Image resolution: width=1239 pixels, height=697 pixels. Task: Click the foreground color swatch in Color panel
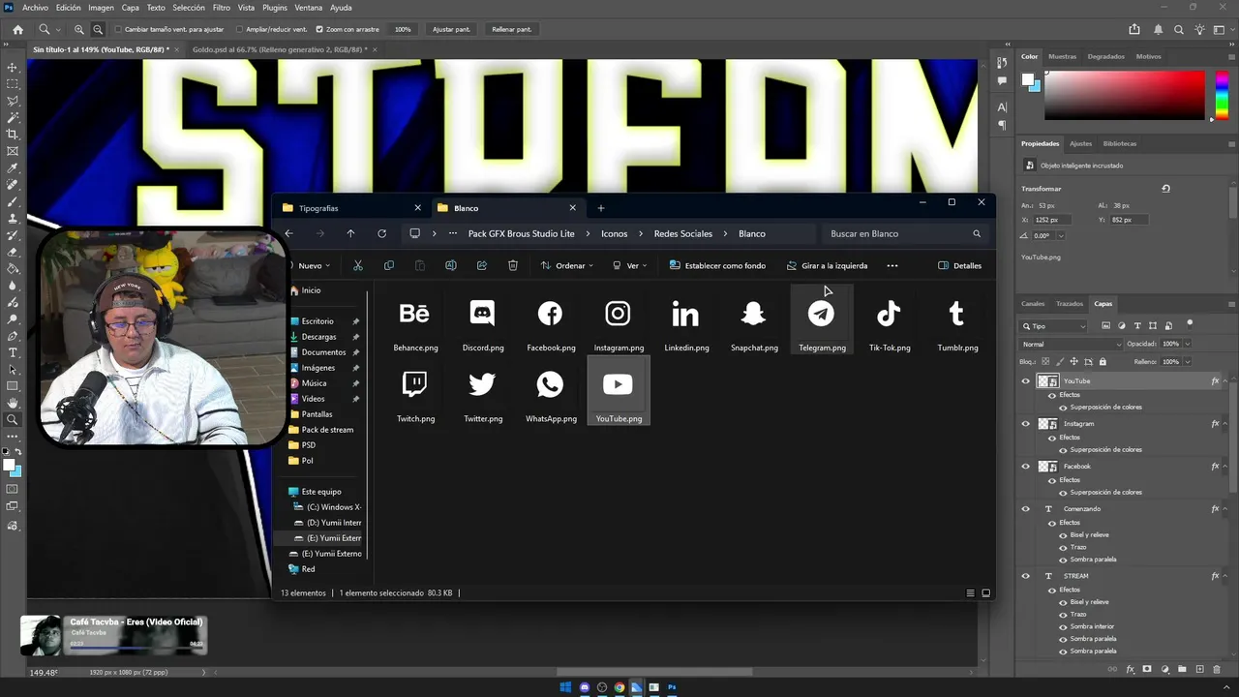[1028, 79]
